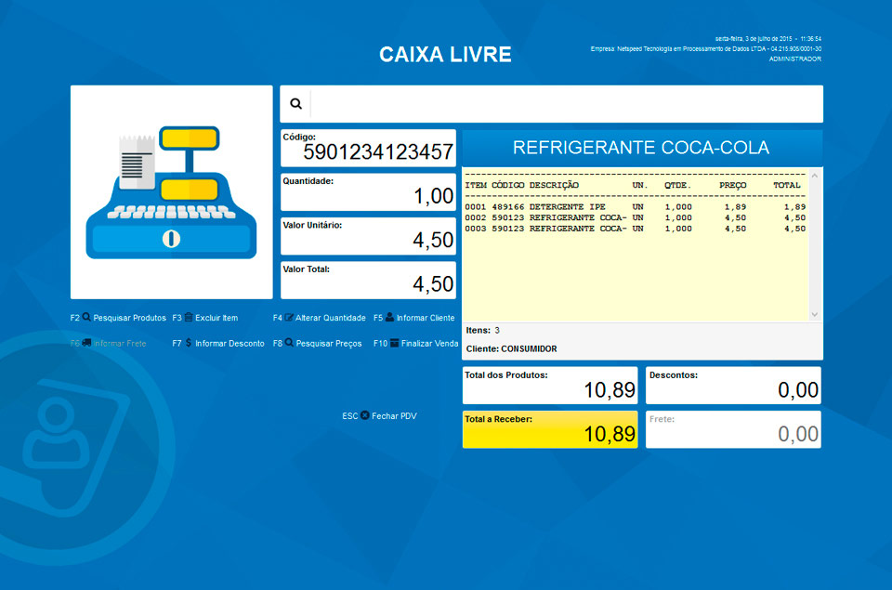Viewport: 892px width, 590px height.
Task: Select the Quantidade field with 1,00
Action: [368, 192]
